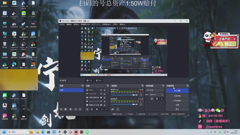The image size is (240, 135).
Task: Undock the 场景 panel via its popout icon
Action: (82, 86)
